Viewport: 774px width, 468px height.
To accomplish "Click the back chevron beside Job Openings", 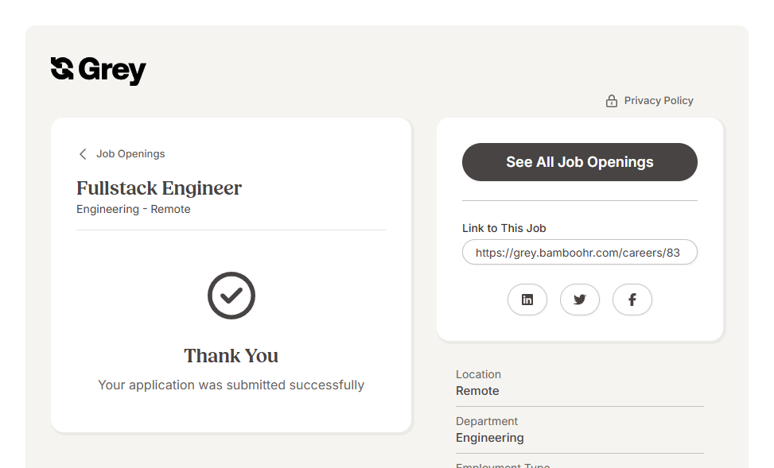I will 83,154.
